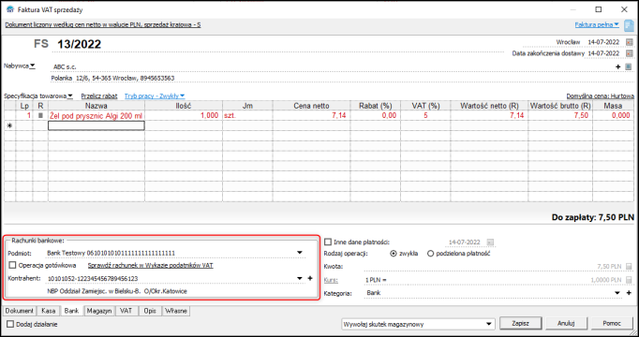The image size is (639, 337).
Task: Open calculator icon beside Kurs 1,0000 PLN
Action: pos(629,280)
